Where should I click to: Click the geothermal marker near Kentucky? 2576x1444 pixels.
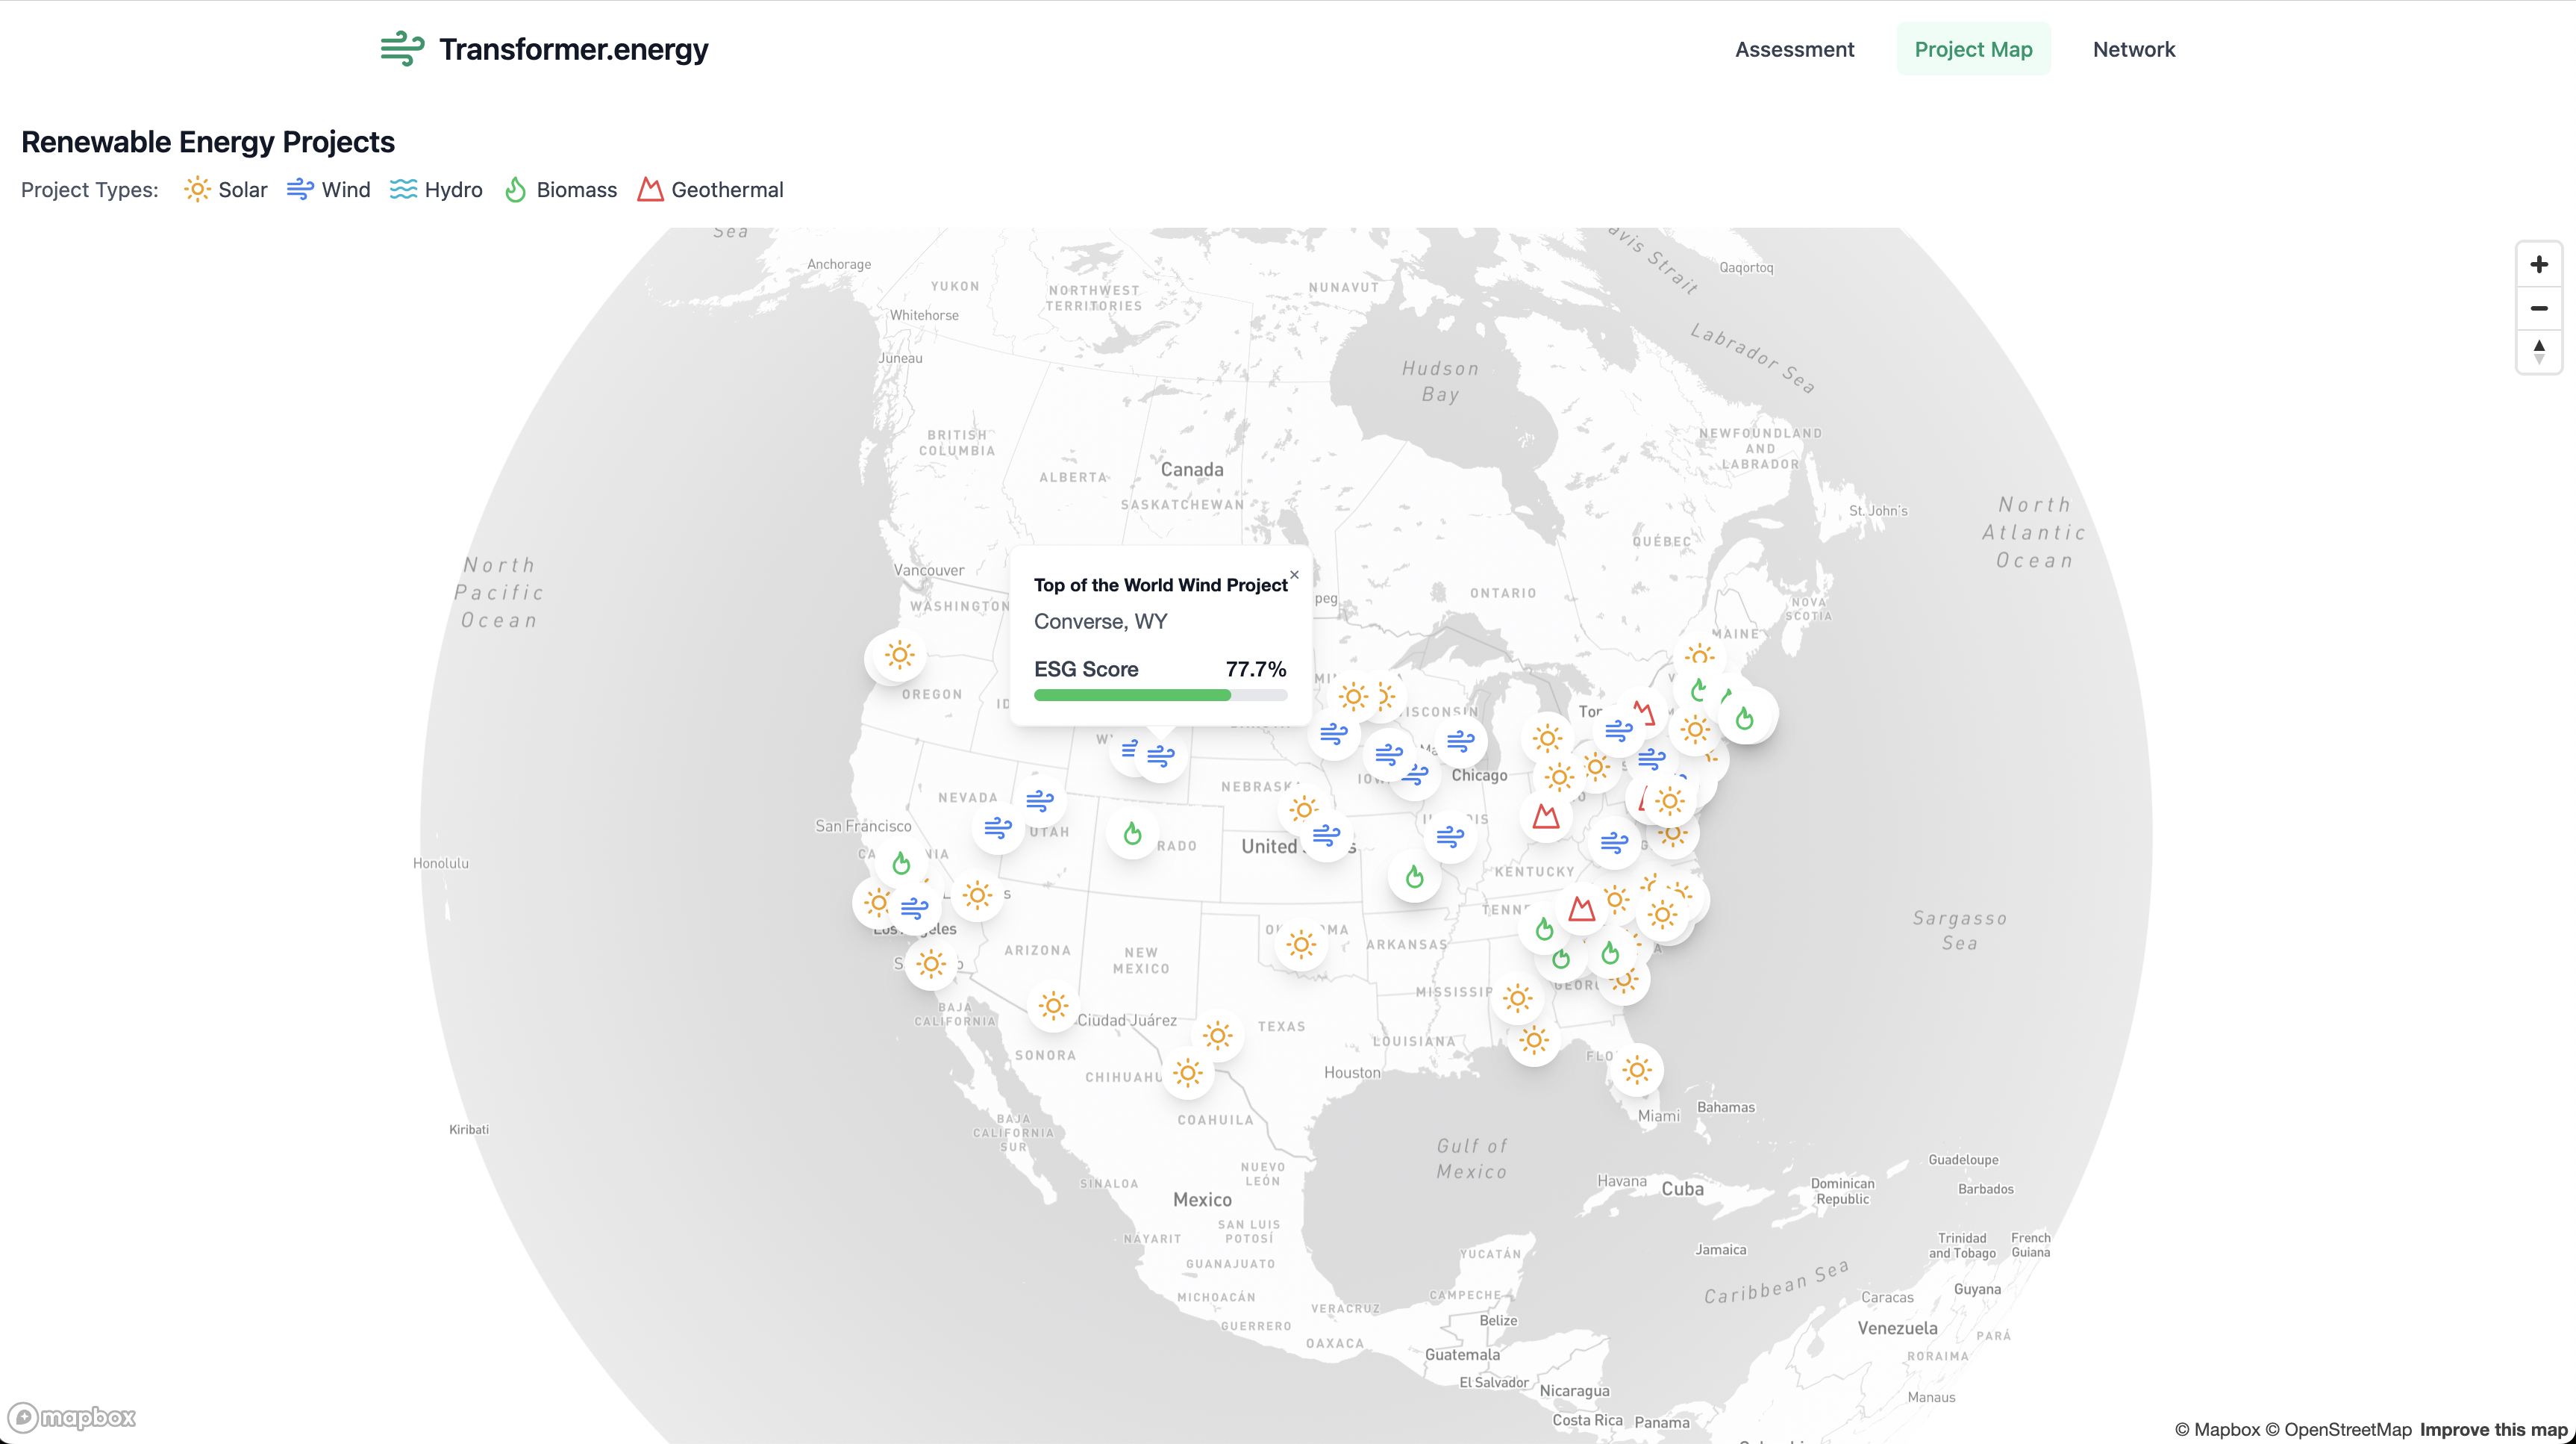pos(1546,817)
